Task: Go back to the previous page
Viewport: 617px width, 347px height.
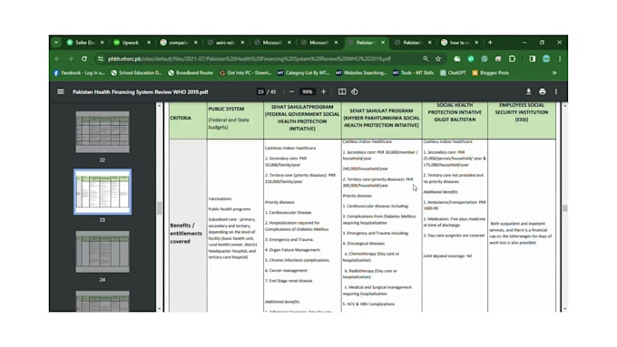Action: click(57, 59)
